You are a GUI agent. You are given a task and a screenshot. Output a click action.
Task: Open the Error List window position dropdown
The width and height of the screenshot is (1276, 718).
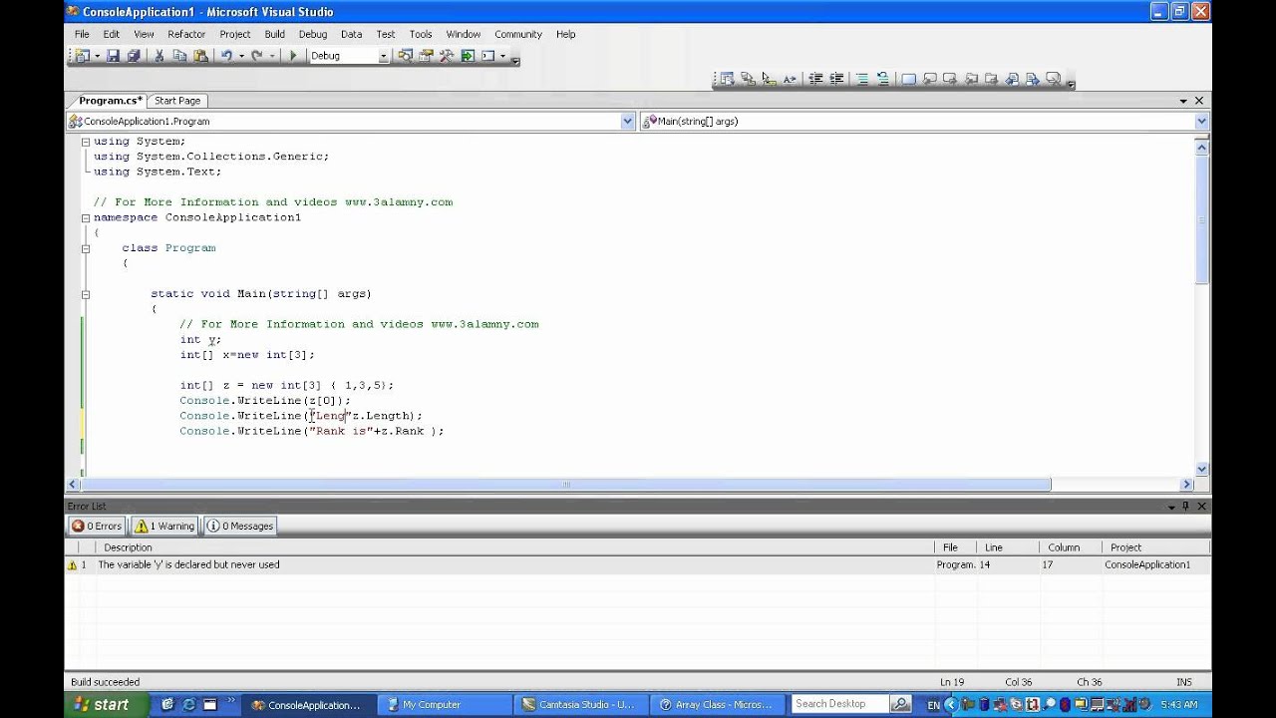pos(1171,507)
